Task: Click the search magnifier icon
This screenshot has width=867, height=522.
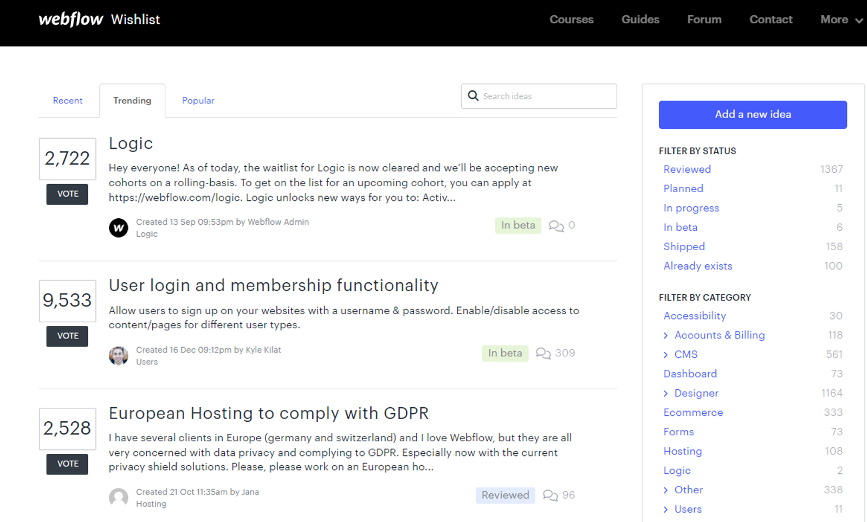Action: click(473, 96)
